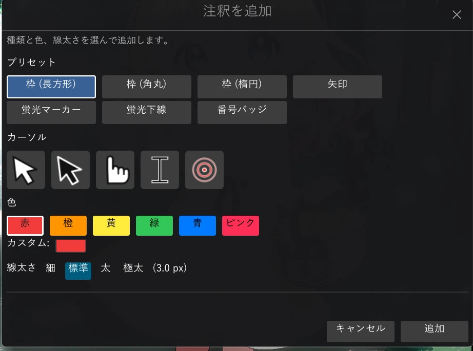This screenshot has height=351, width=473.
Task: Select the solid black arrow cursor icon
Action: [x=26, y=170]
